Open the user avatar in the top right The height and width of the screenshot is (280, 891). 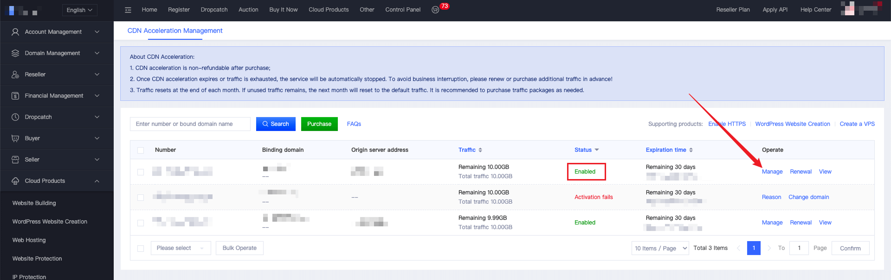861,9
